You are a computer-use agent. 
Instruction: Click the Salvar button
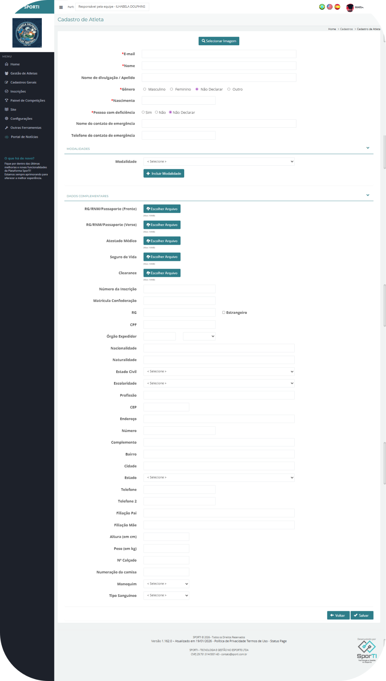pos(361,615)
